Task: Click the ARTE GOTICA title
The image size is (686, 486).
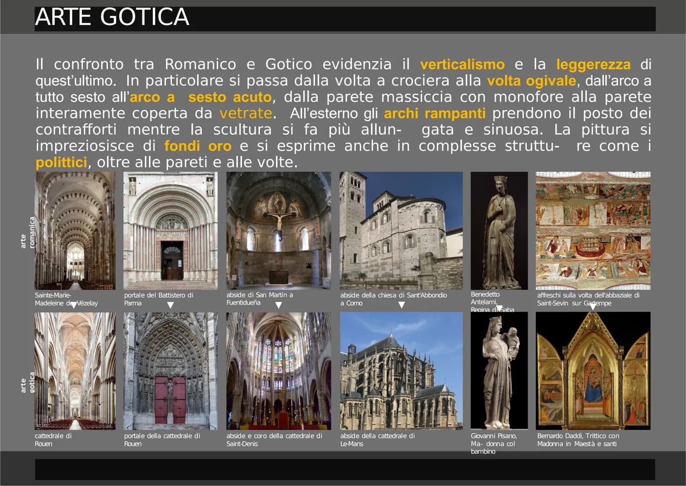Action: [x=112, y=17]
